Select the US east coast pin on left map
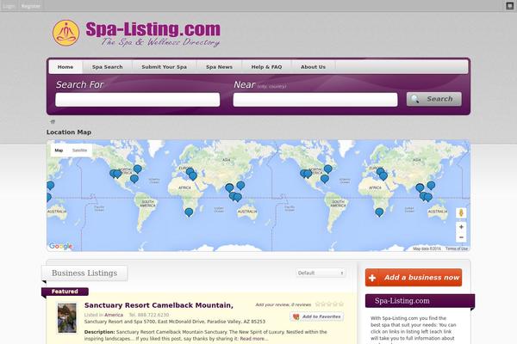Image resolution: width=517 pixels, height=344 pixels. [x=138, y=169]
